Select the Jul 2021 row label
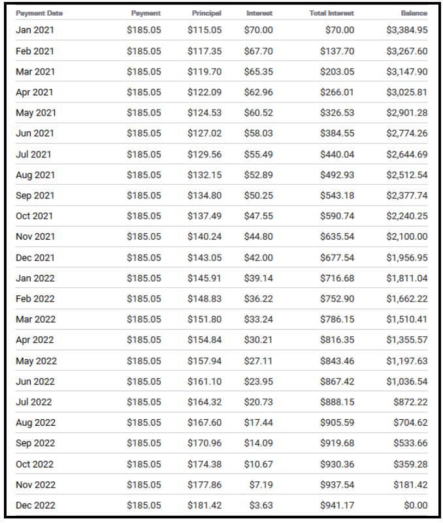The image size is (443, 523). click(33, 155)
